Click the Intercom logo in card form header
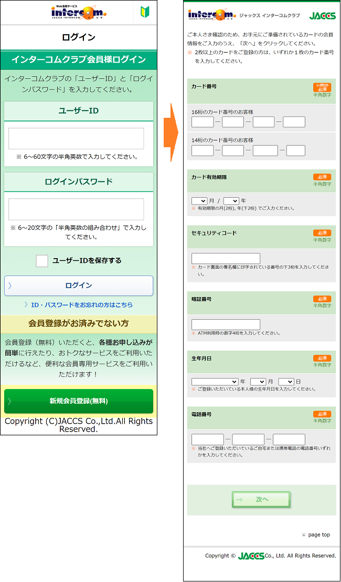Viewport: 341px width, 582px height. [x=211, y=15]
